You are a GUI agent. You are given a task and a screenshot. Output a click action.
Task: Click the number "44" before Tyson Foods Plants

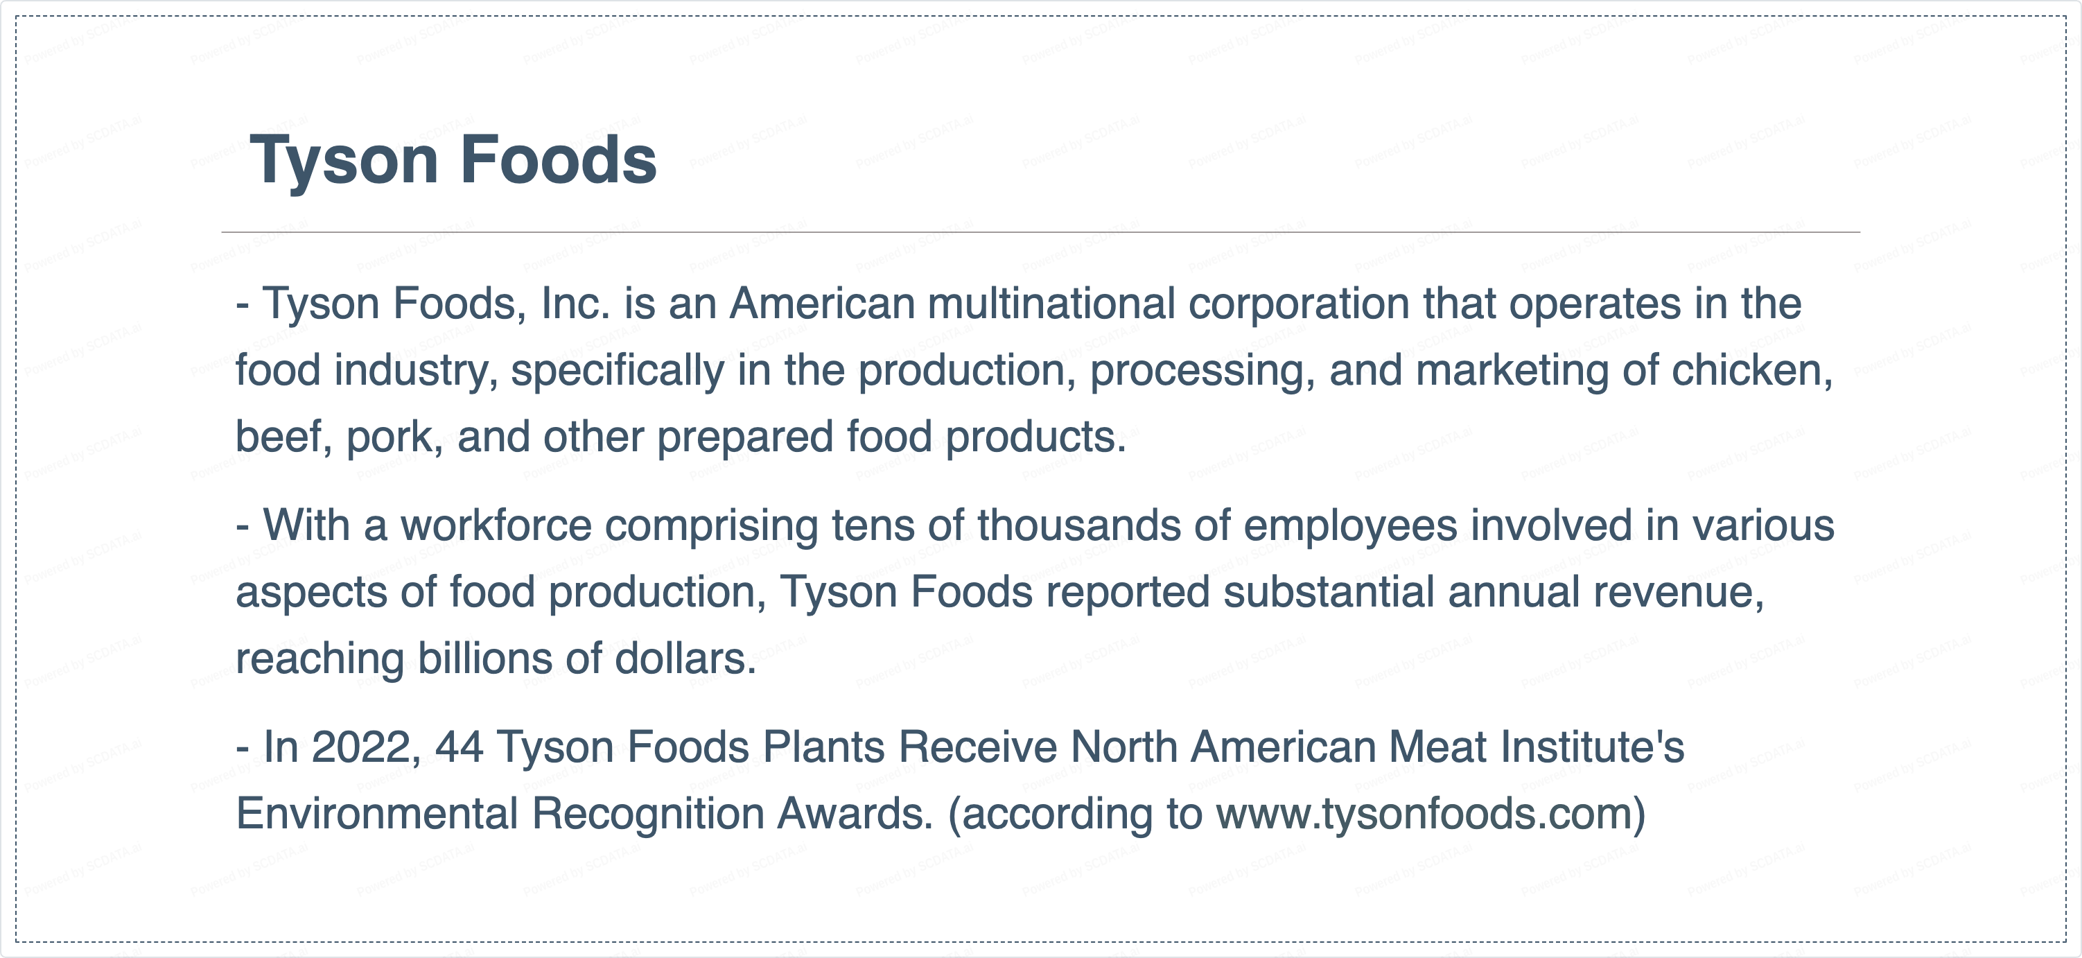(x=459, y=747)
